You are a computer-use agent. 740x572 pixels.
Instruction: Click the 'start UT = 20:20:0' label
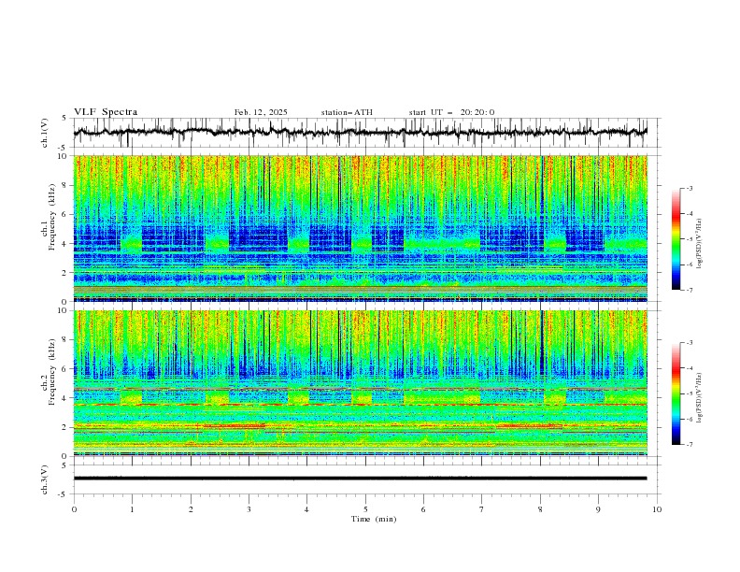pos(451,112)
